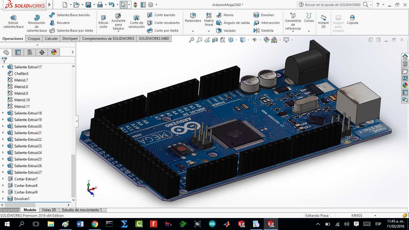409x230 pixels.
Task: Open Word from the Windows taskbar
Action: pos(80,224)
